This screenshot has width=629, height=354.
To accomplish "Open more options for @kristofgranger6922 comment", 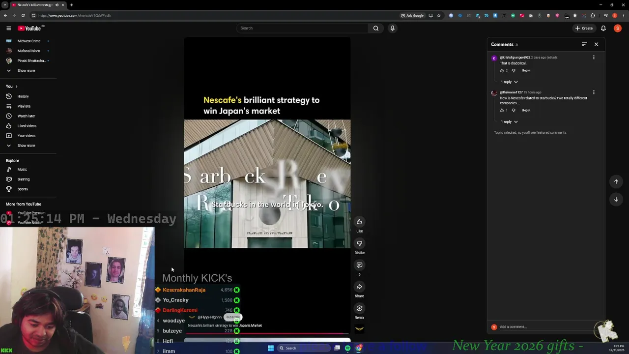I will 594,58.
